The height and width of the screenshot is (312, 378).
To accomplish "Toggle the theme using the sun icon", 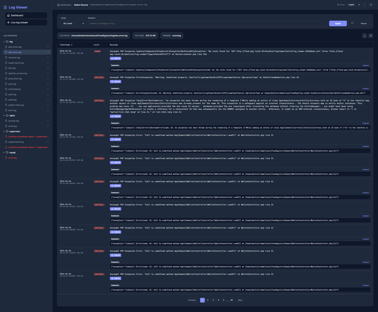I will click(x=370, y=5).
